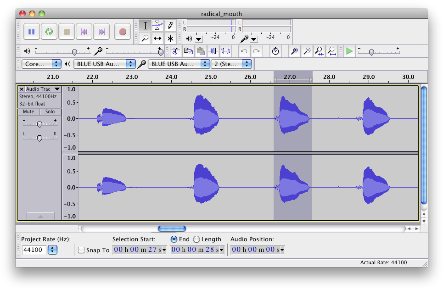Viewport: 443px width, 289px height.
Task: Select the Length radio button
Action: (196, 239)
